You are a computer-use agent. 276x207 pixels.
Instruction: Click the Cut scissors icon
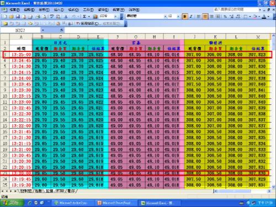tap(66, 17)
